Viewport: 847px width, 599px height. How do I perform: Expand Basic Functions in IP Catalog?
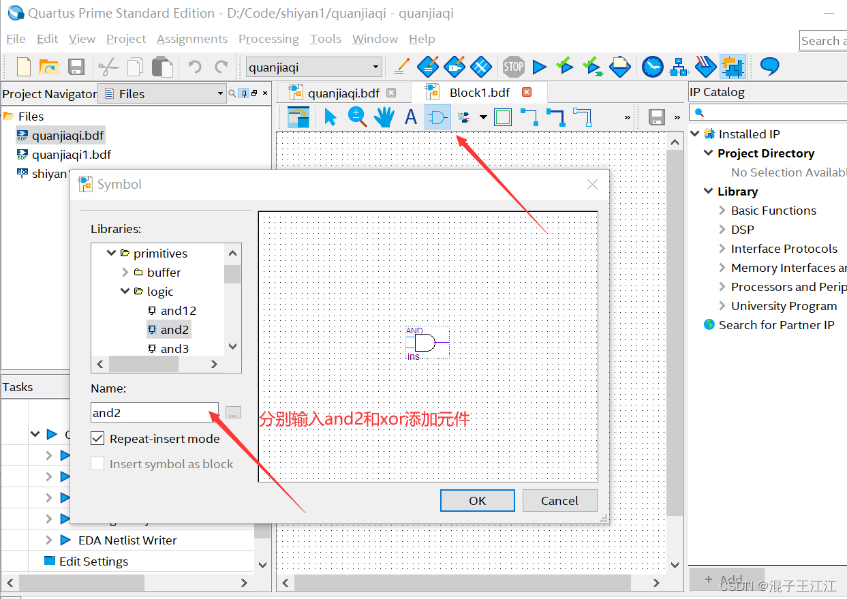[x=722, y=211]
